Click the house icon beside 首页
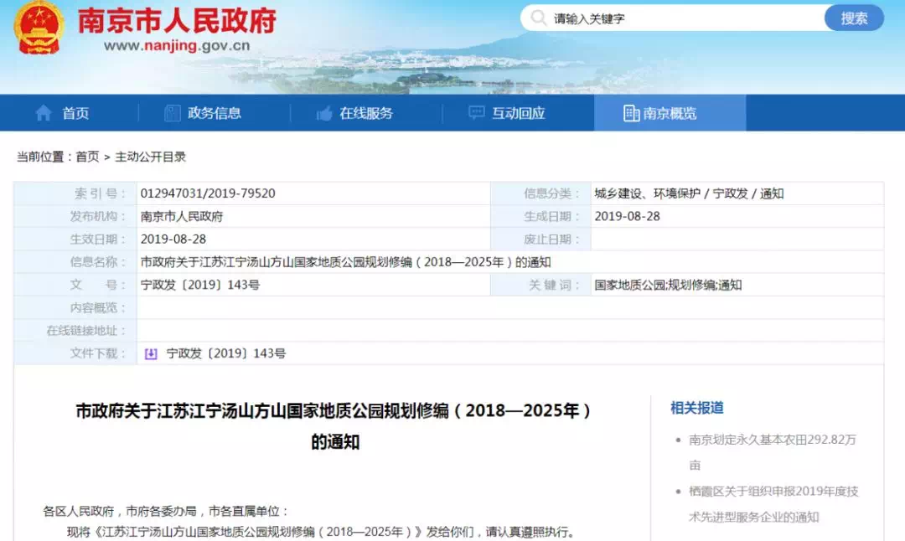The height and width of the screenshot is (541, 905). click(x=44, y=113)
